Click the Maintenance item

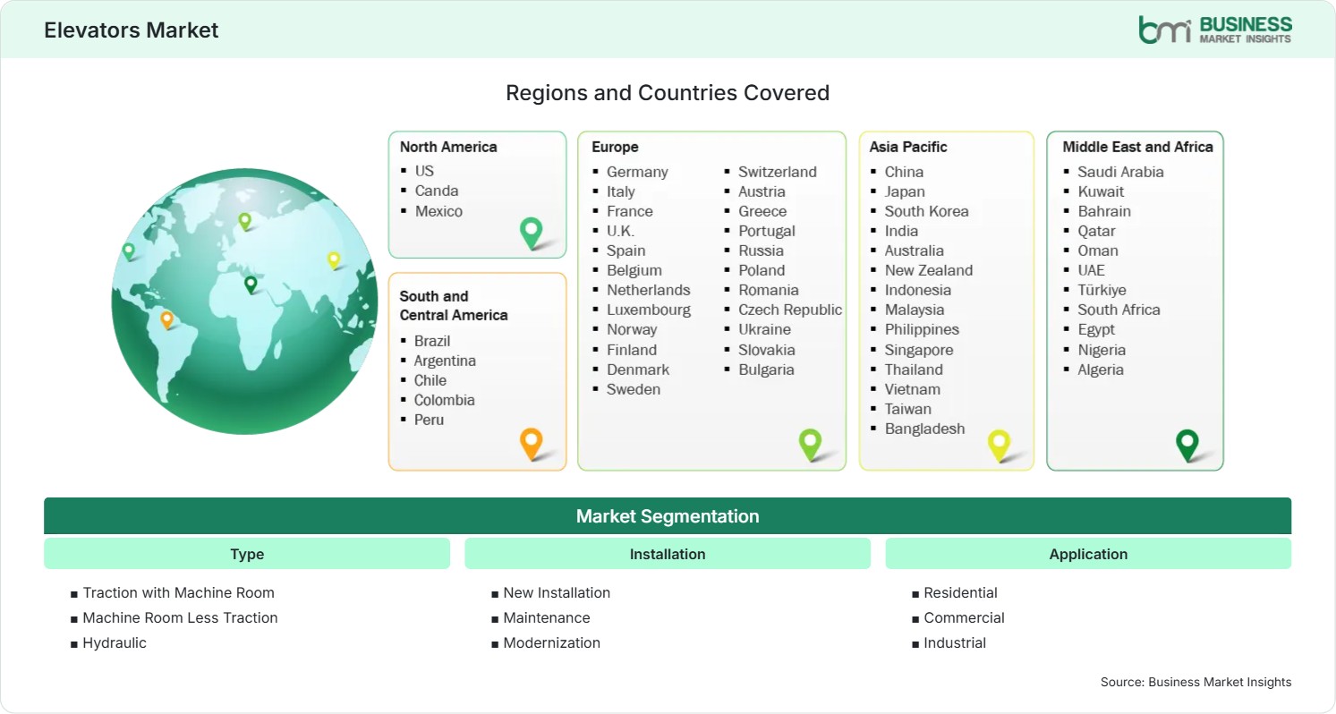547,617
